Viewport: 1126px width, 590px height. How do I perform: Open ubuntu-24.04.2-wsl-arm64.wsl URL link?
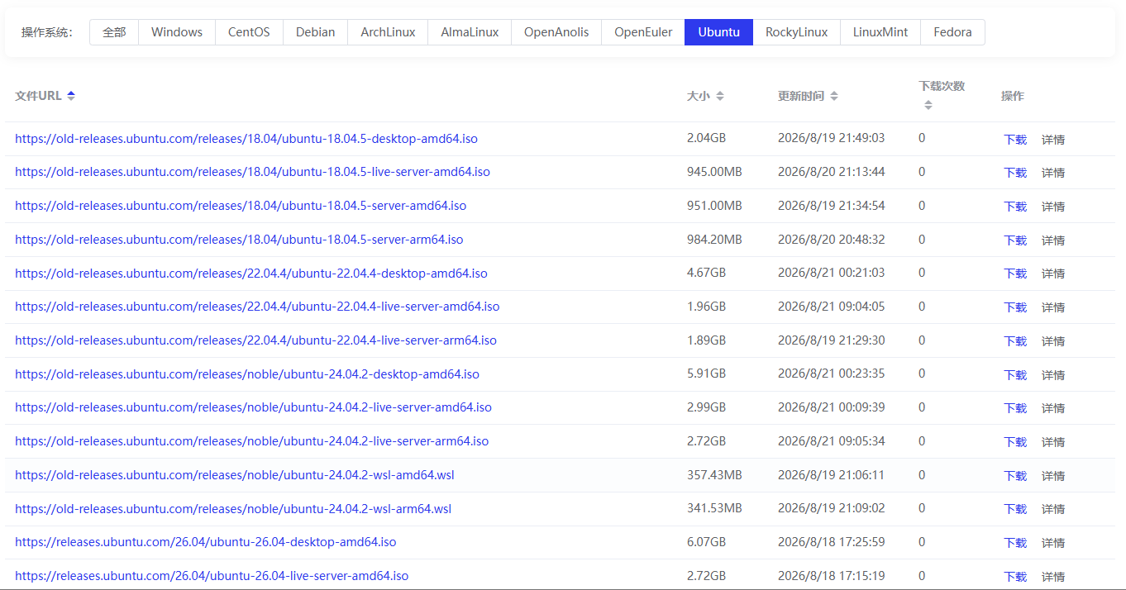tap(233, 508)
